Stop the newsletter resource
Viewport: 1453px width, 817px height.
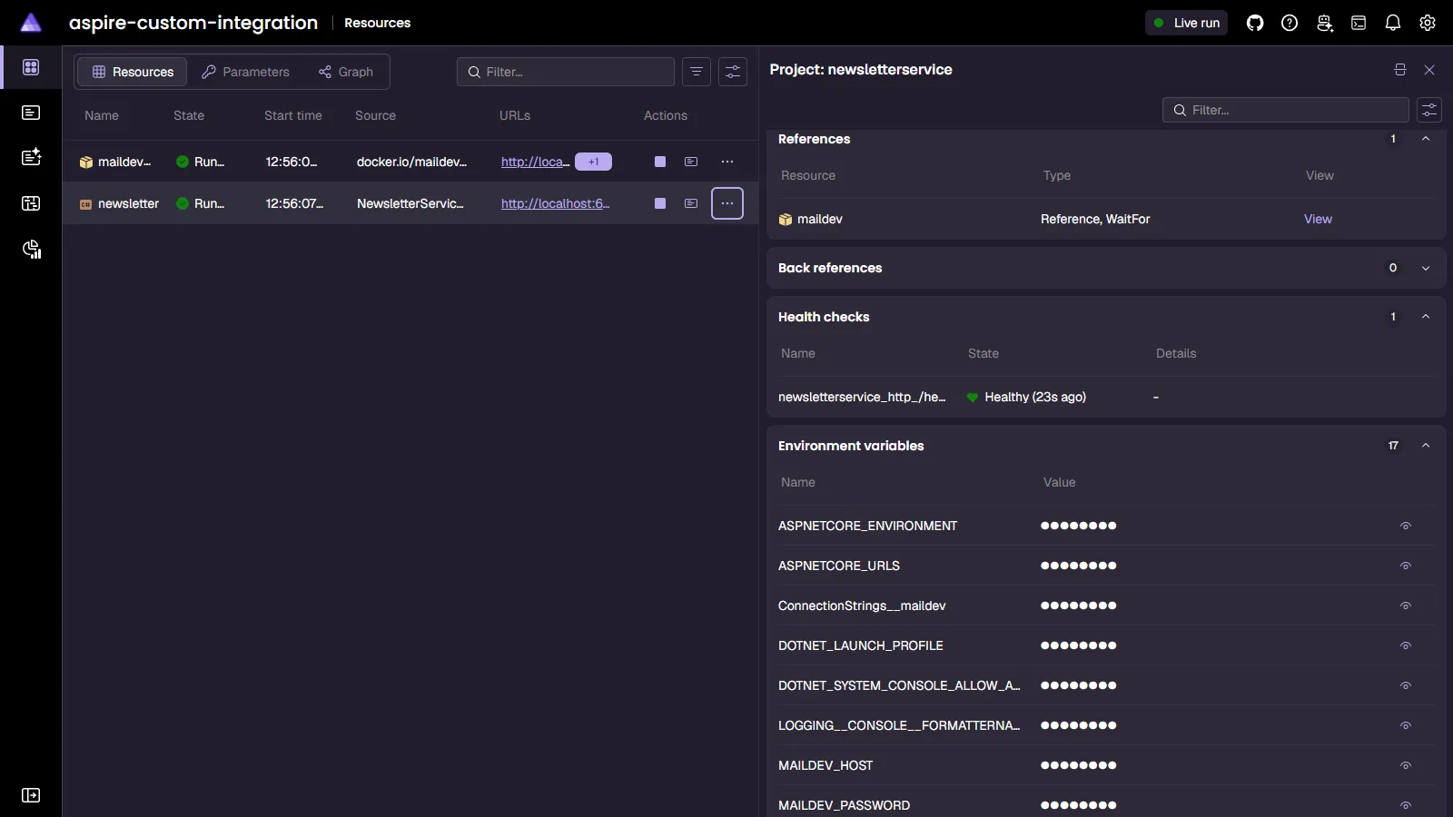660,203
